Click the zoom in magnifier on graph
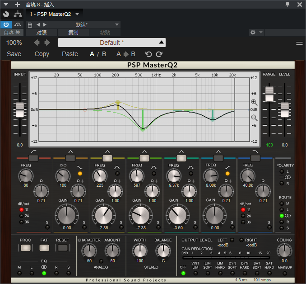 [x=254, y=102]
